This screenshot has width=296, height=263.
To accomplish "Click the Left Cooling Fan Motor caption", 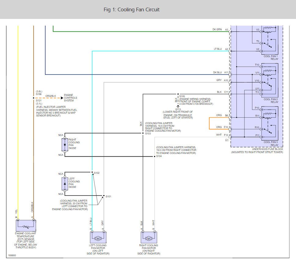I will [98, 249].
